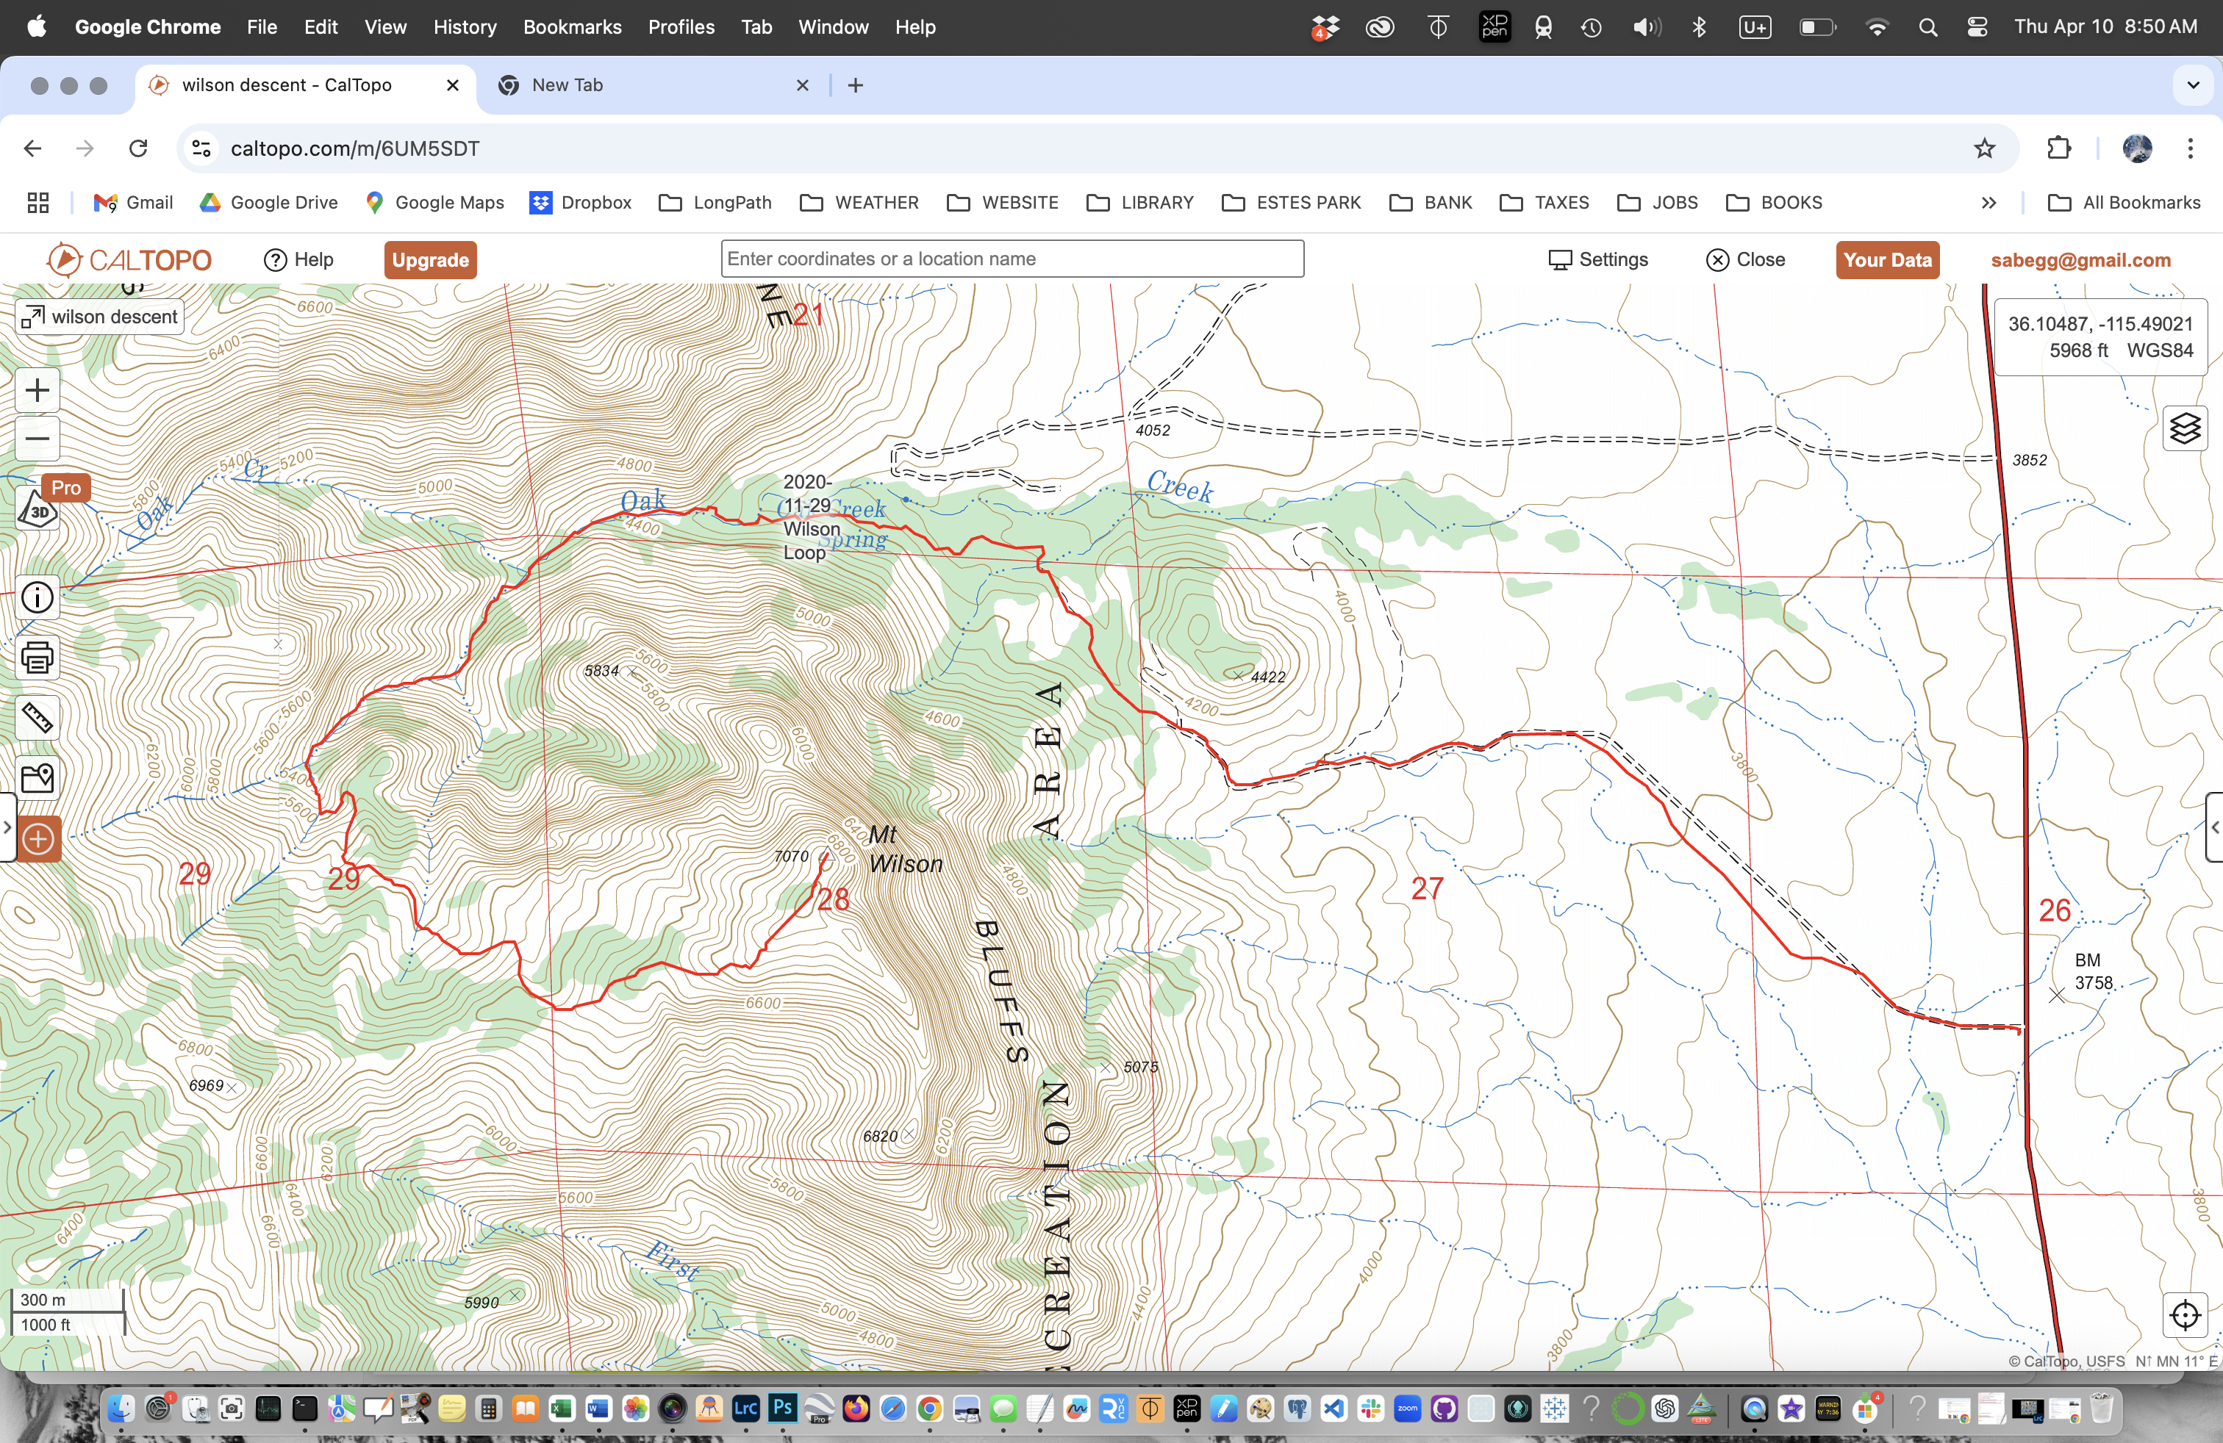The image size is (2223, 1443).
Task: Click the map zoom out minus button
Action: 37,439
